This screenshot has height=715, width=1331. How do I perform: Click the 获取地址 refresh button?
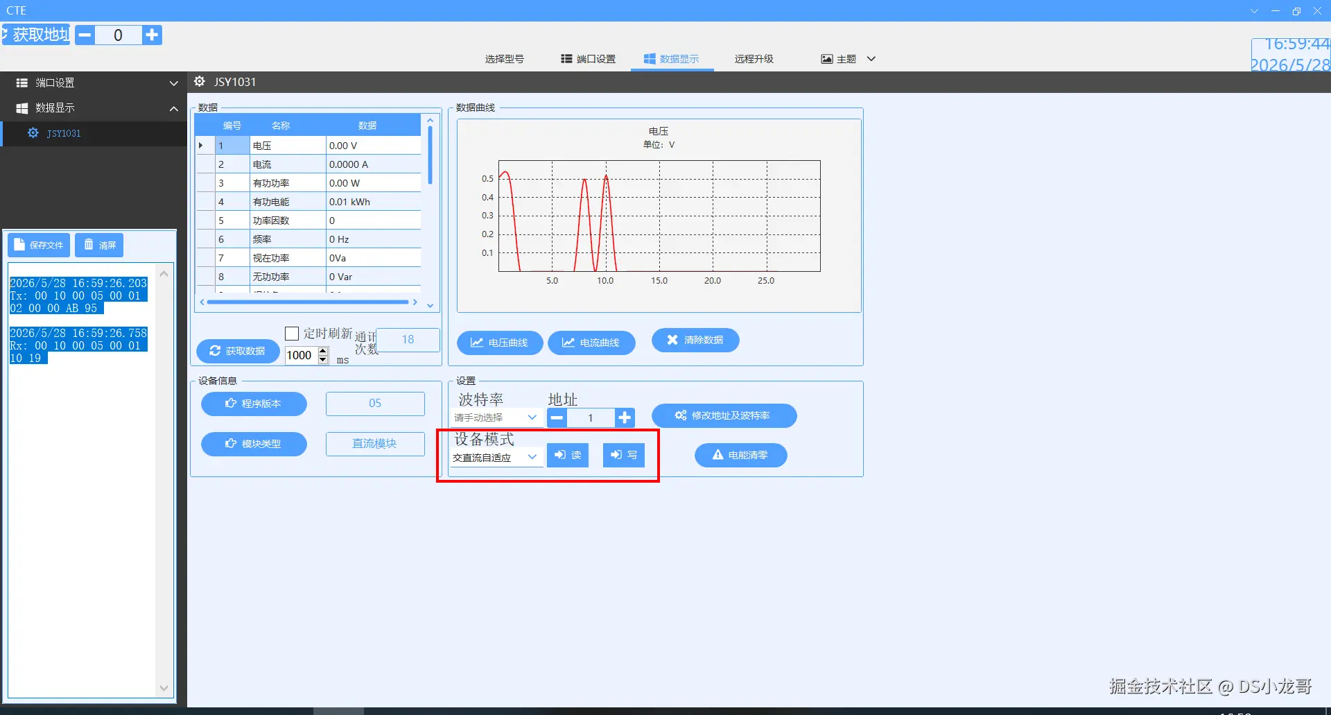point(35,35)
